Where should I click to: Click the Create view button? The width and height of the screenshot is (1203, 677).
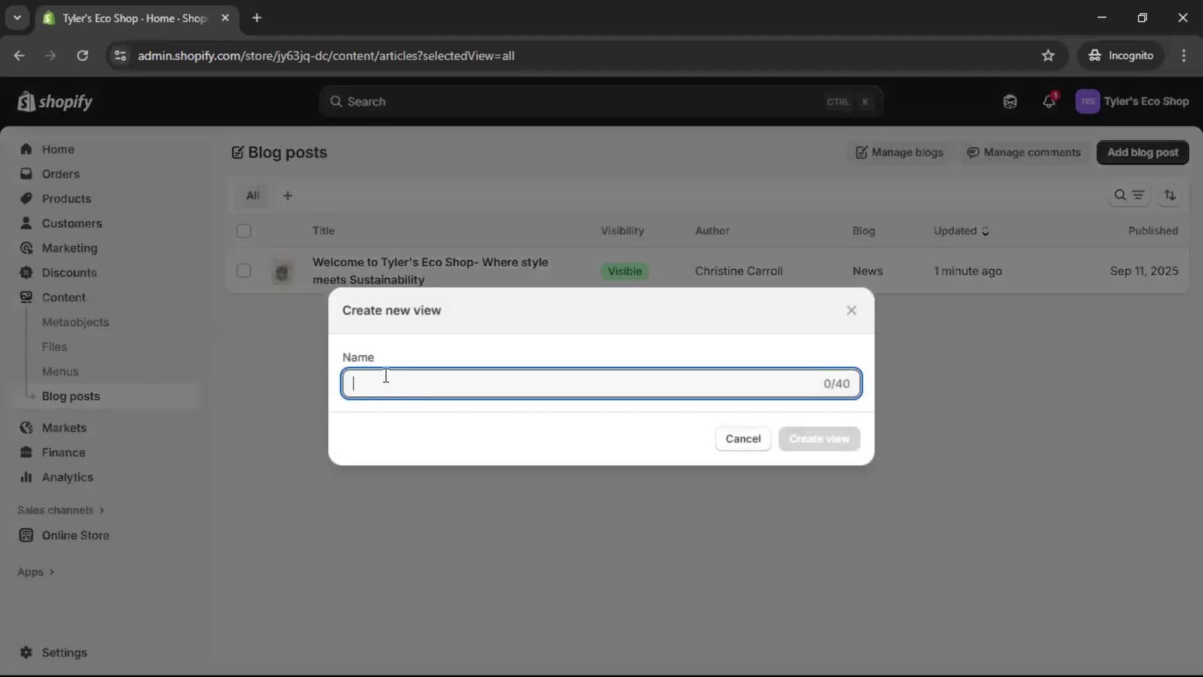[x=819, y=439]
